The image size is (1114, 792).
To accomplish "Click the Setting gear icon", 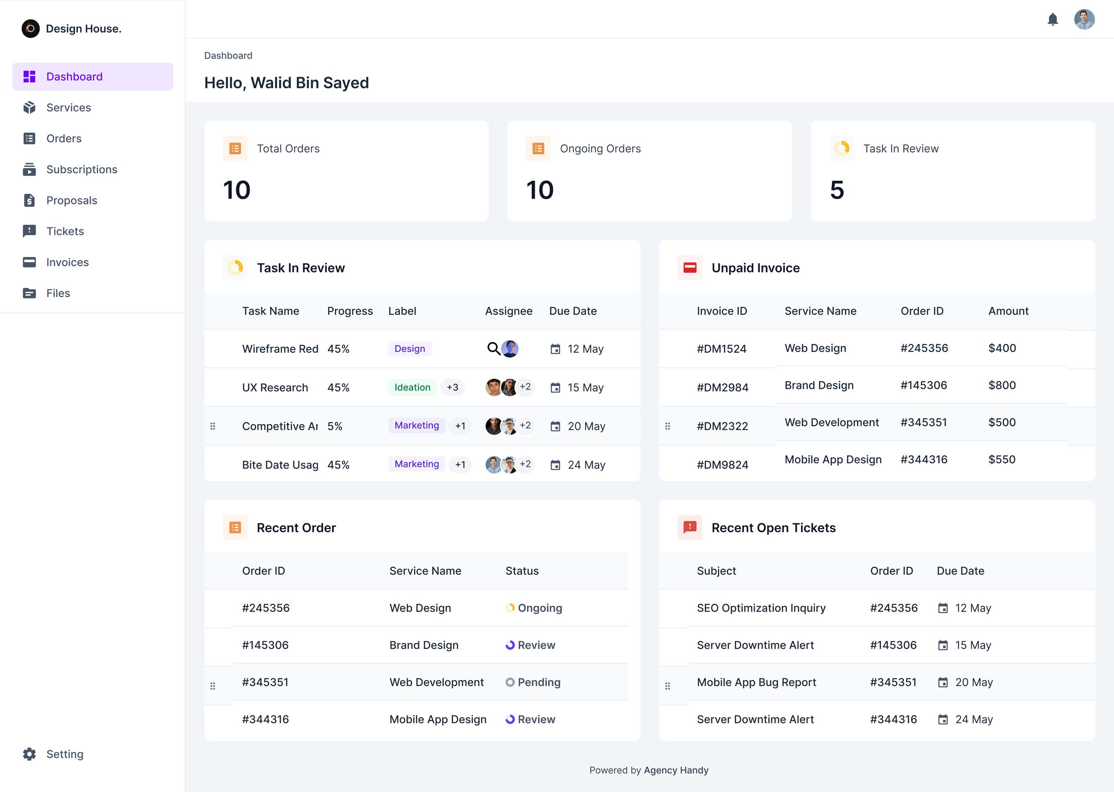I will [29, 754].
